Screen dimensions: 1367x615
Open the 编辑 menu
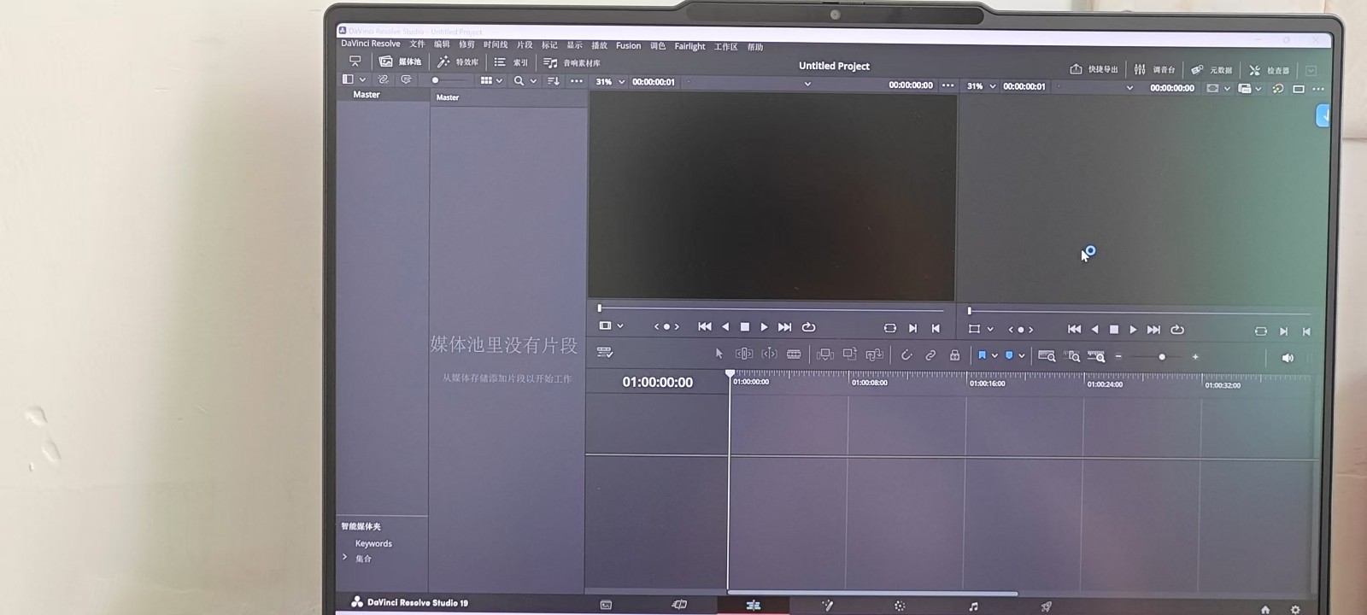tap(442, 44)
